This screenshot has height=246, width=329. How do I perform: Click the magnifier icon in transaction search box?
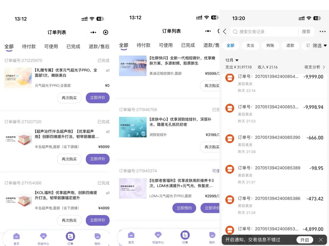point(235,32)
